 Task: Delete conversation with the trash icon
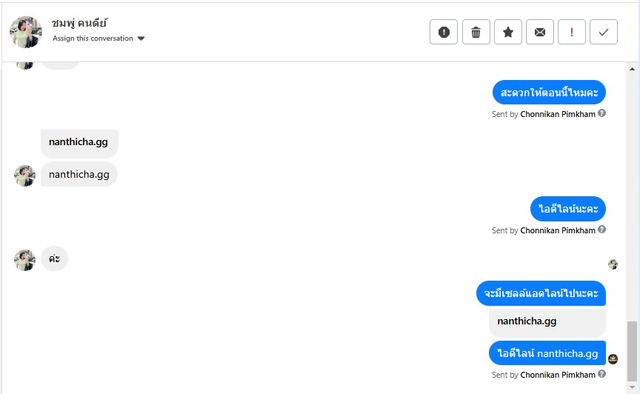476,32
